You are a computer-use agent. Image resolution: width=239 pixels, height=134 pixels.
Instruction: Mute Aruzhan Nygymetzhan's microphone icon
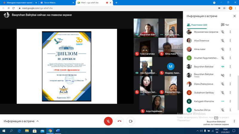[223, 58]
